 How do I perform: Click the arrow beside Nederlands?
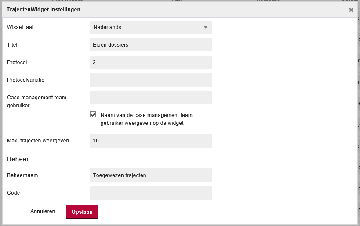[205, 27]
